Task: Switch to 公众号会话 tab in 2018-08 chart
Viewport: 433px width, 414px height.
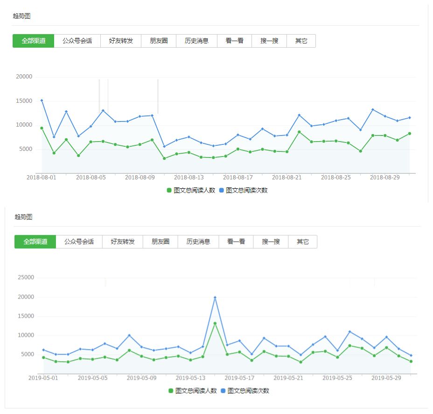Action: click(77, 41)
